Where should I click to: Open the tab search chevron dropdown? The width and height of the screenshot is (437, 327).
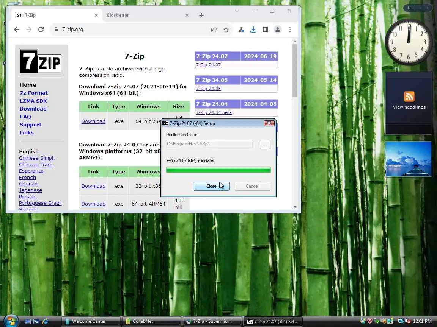pyautogui.click(x=237, y=11)
